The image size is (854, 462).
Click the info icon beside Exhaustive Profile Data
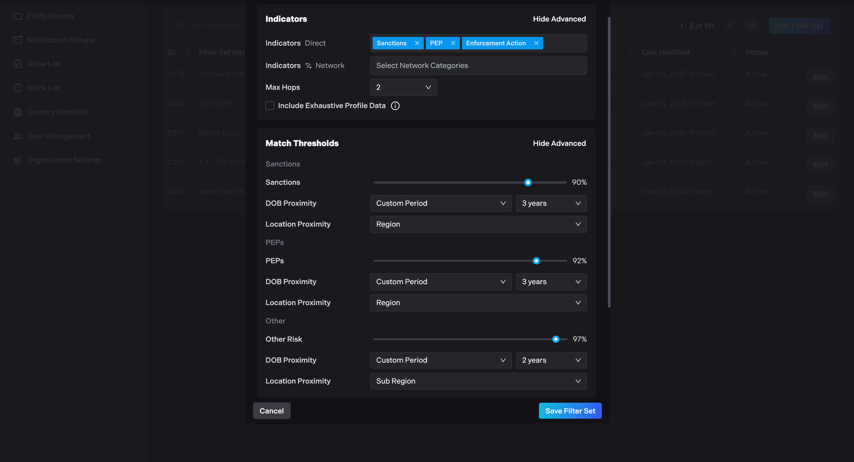[395, 106]
